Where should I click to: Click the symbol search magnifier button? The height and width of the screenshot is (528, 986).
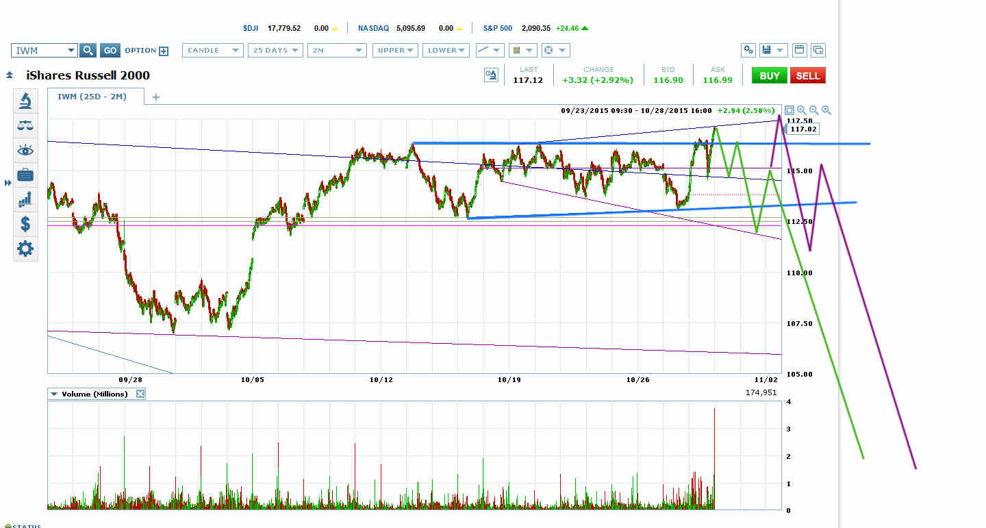tap(88, 50)
